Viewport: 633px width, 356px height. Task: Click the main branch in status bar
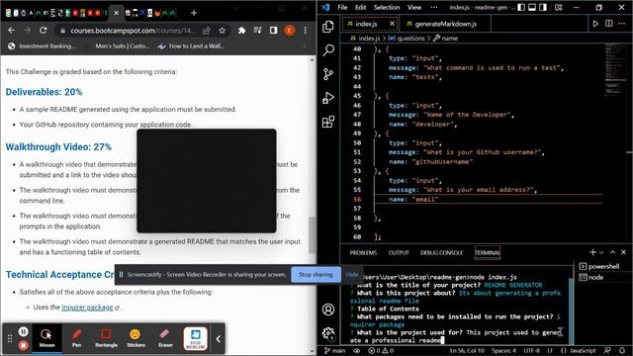click(335, 351)
